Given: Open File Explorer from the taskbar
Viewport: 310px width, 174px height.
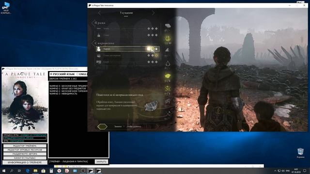Looking at the screenshot, I should click(35, 171).
